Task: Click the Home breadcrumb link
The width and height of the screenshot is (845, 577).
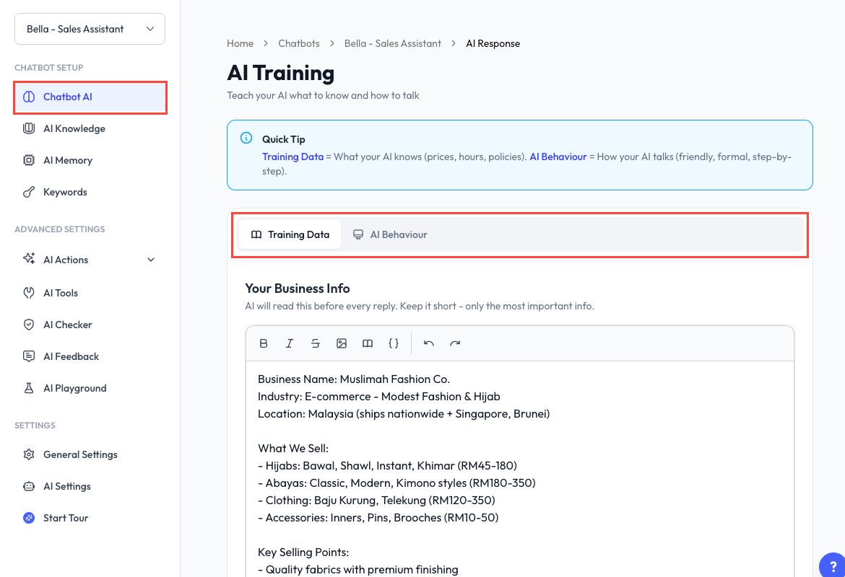Action: tap(240, 43)
